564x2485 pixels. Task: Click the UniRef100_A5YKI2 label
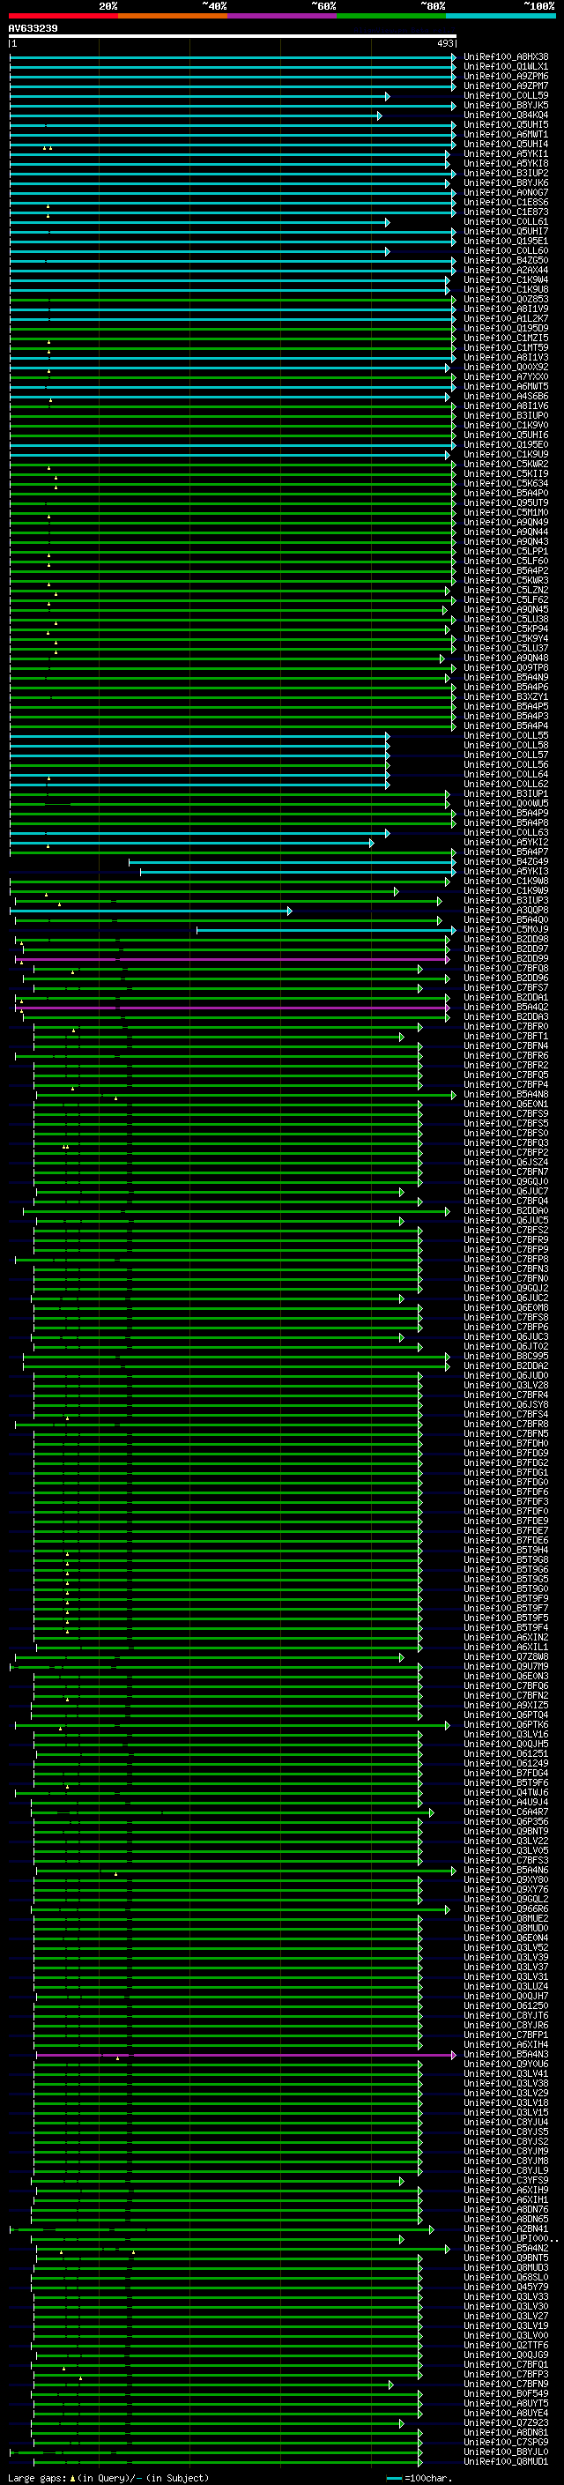pyautogui.click(x=505, y=842)
